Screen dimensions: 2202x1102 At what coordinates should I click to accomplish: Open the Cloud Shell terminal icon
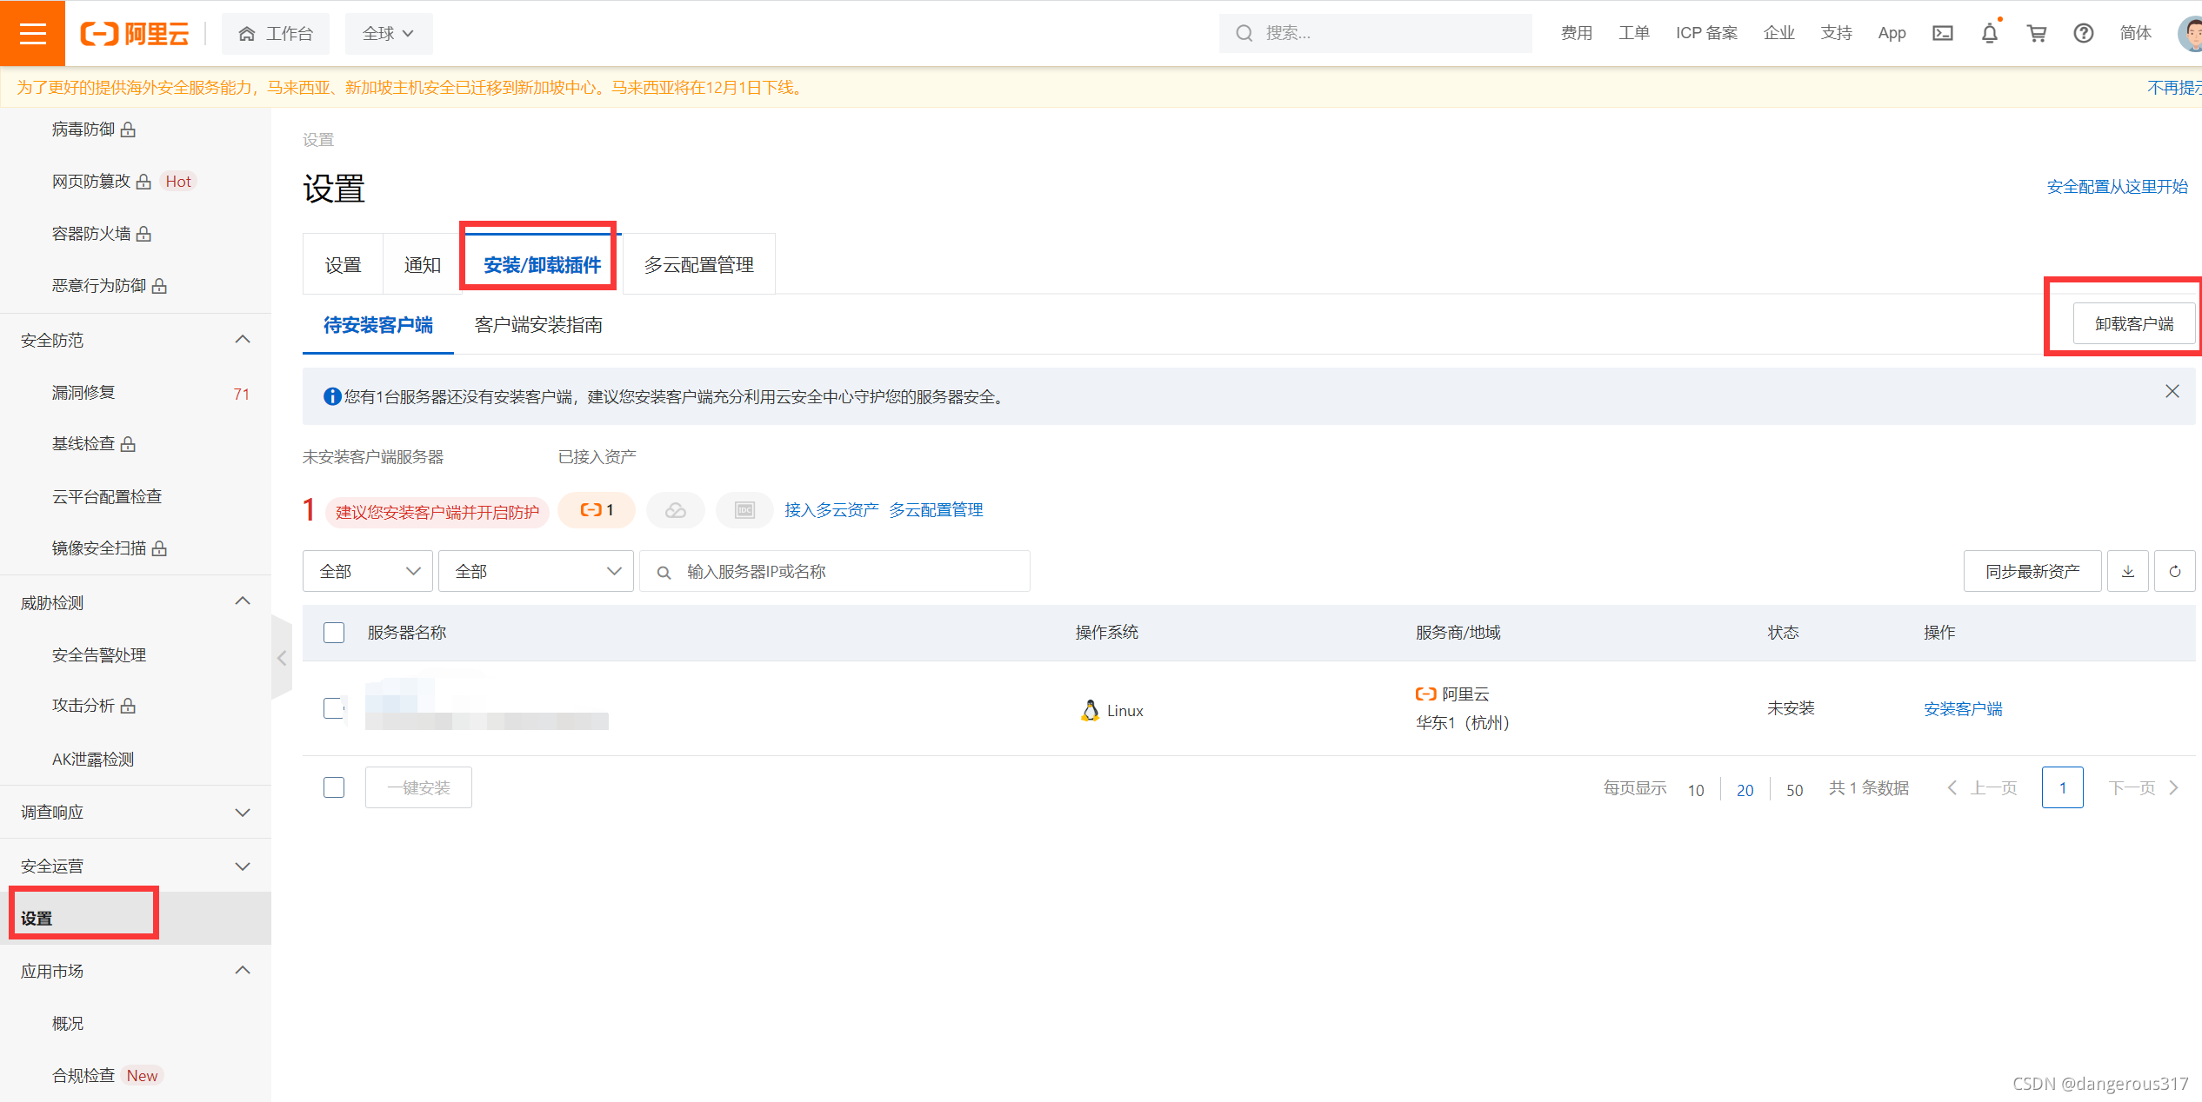[1942, 33]
